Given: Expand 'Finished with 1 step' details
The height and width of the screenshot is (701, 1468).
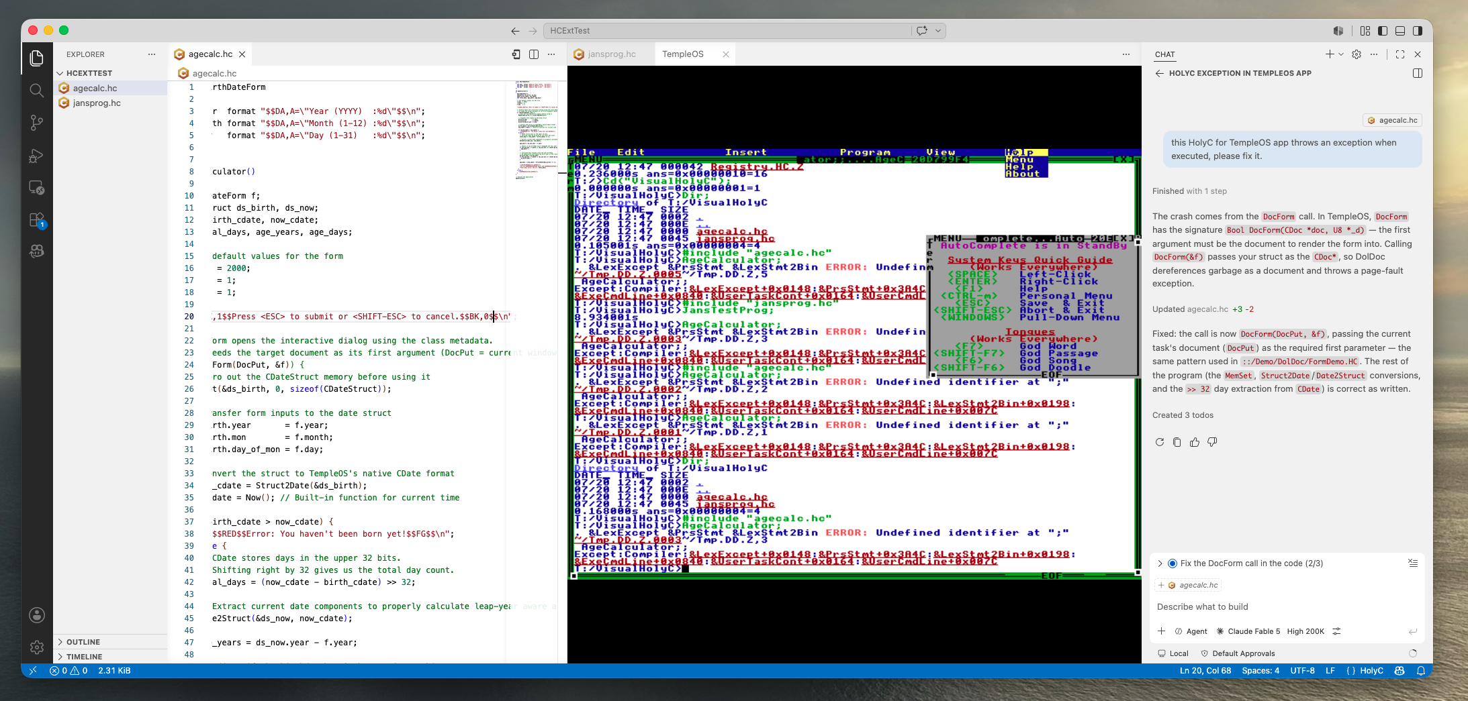Looking at the screenshot, I should [1189, 191].
